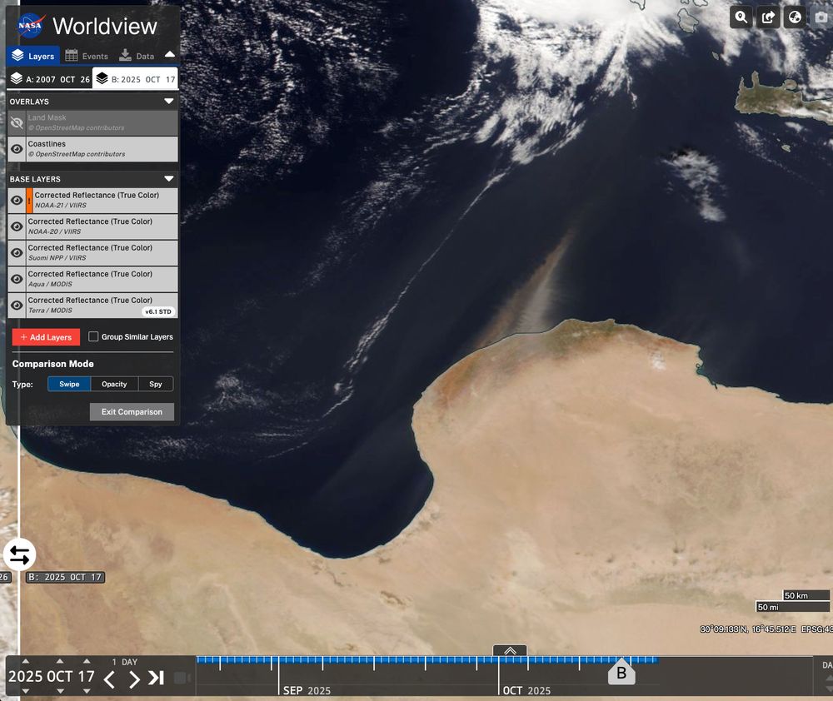Collapse the Overlays section
This screenshot has width=833, height=701.
click(x=169, y=101)
